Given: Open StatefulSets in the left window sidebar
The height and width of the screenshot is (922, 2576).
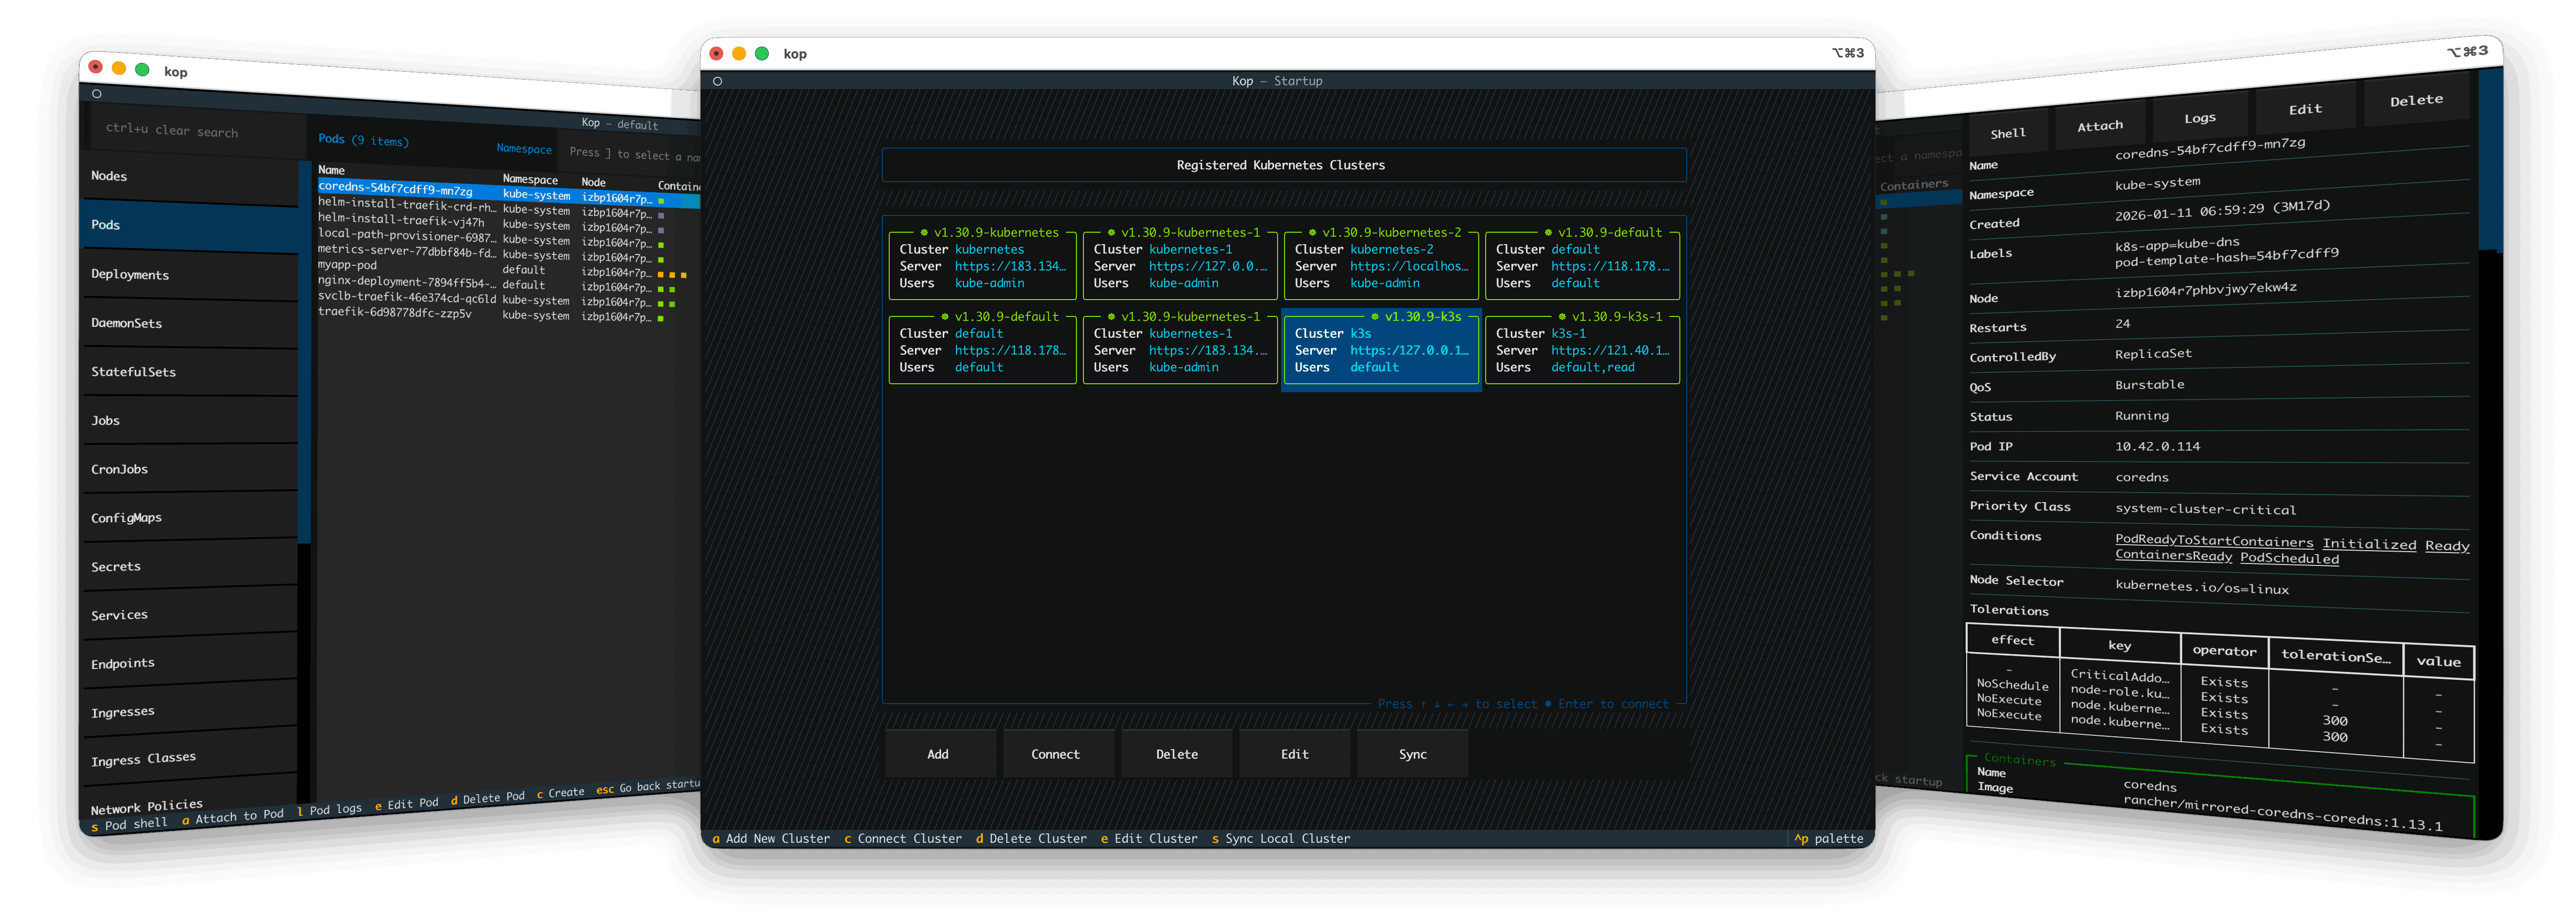Looking at the screenshot, I should (x=189, y=372).
